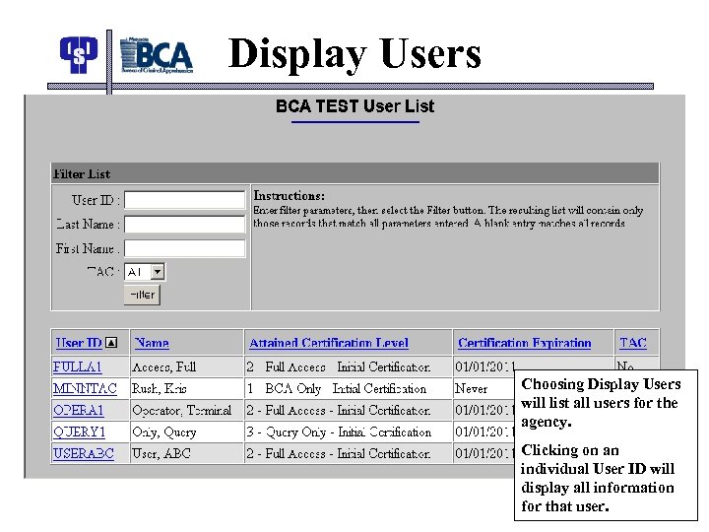Click the User ID sort arrow icon
The height and width of the screenshot is (532, 709).
coord(111,343)
